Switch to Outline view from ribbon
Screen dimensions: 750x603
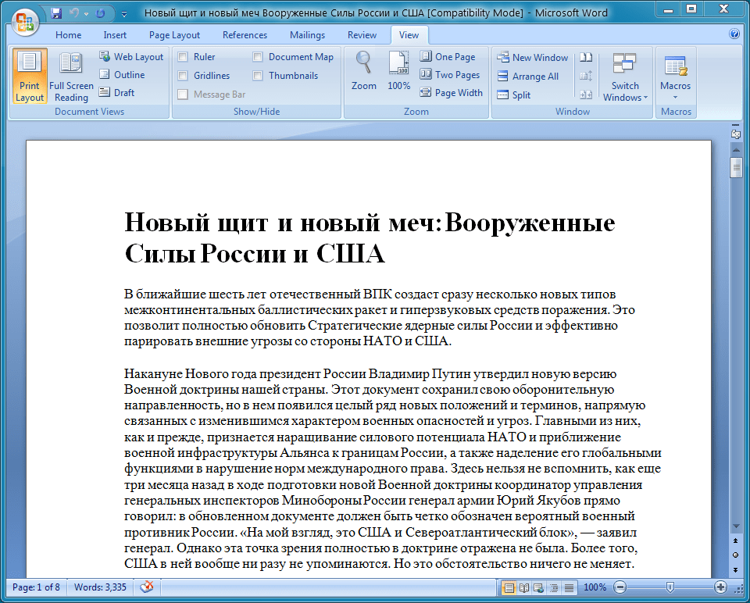point(122,75)
